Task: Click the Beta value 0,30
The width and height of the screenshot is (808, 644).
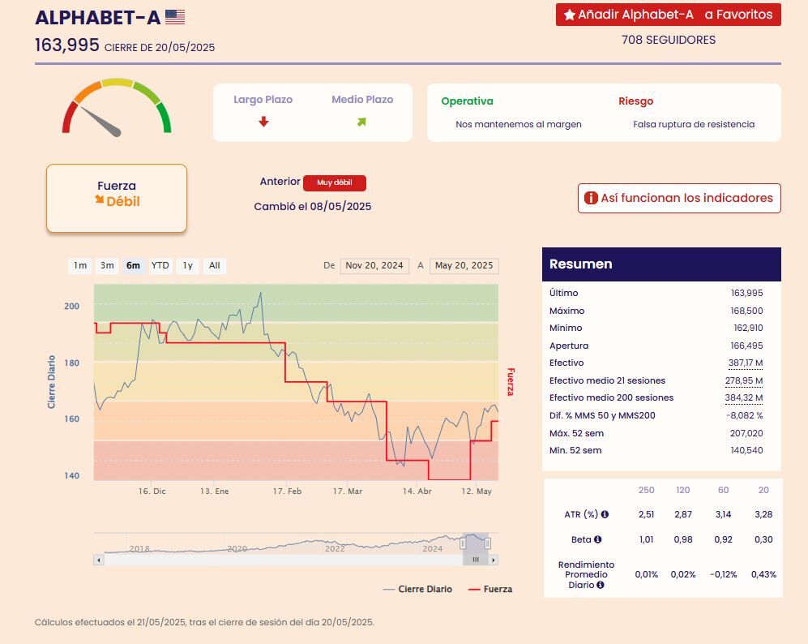Action: pyautogui.click(x=763, y=539)
